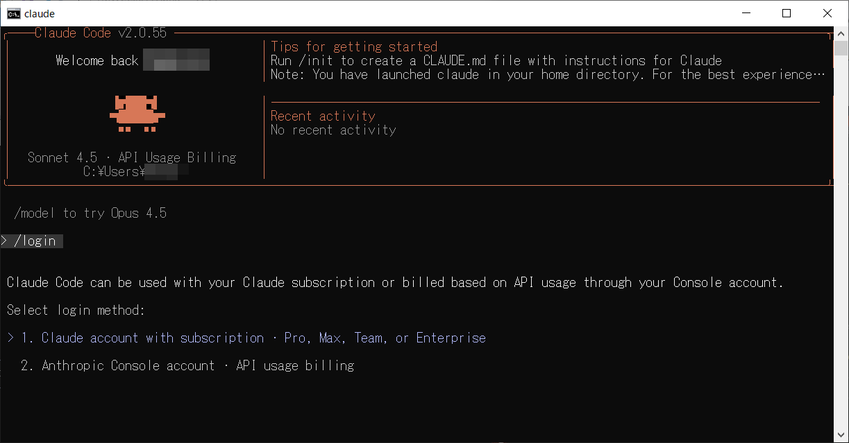Click the Welcome back greeting text
The image size is (849, 443).
pyautogui.click(x=97, y=60)
